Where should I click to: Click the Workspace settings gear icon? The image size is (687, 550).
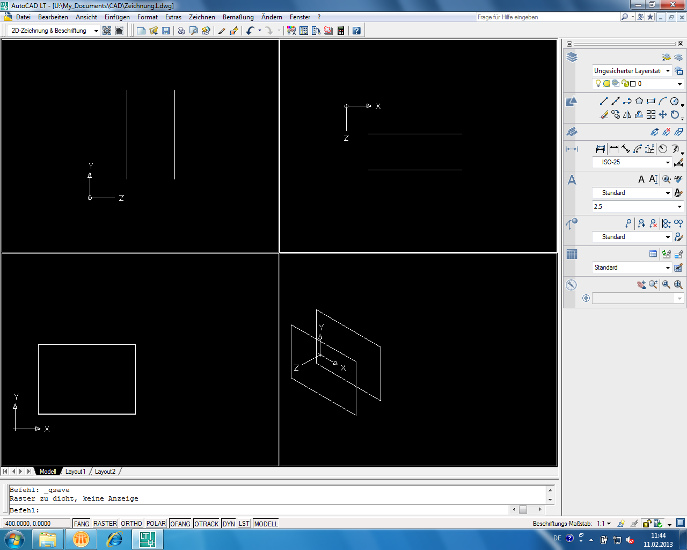click(107, 31)
